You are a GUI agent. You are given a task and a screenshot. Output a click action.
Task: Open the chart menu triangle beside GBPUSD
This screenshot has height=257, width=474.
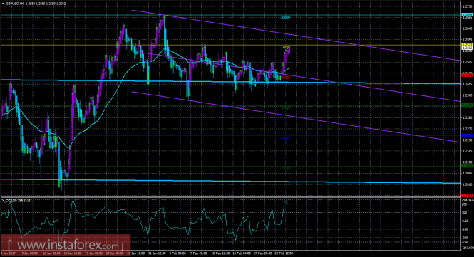click(3, 4)
